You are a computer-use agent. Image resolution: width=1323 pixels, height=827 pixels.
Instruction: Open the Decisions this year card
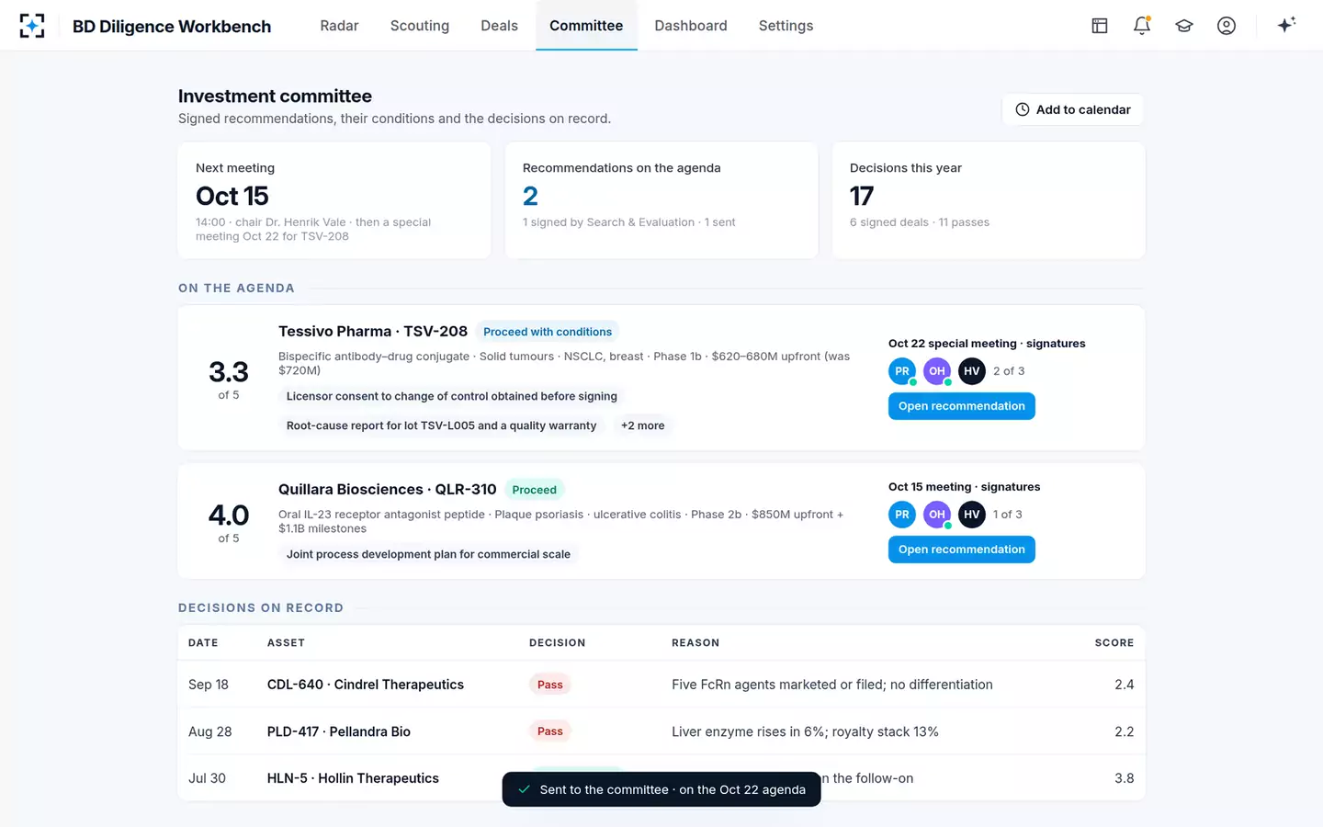pos(989,200)
